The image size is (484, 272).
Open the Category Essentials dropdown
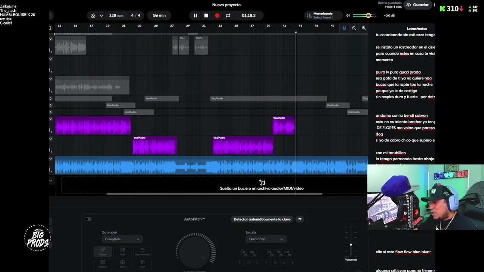[122, 239]
